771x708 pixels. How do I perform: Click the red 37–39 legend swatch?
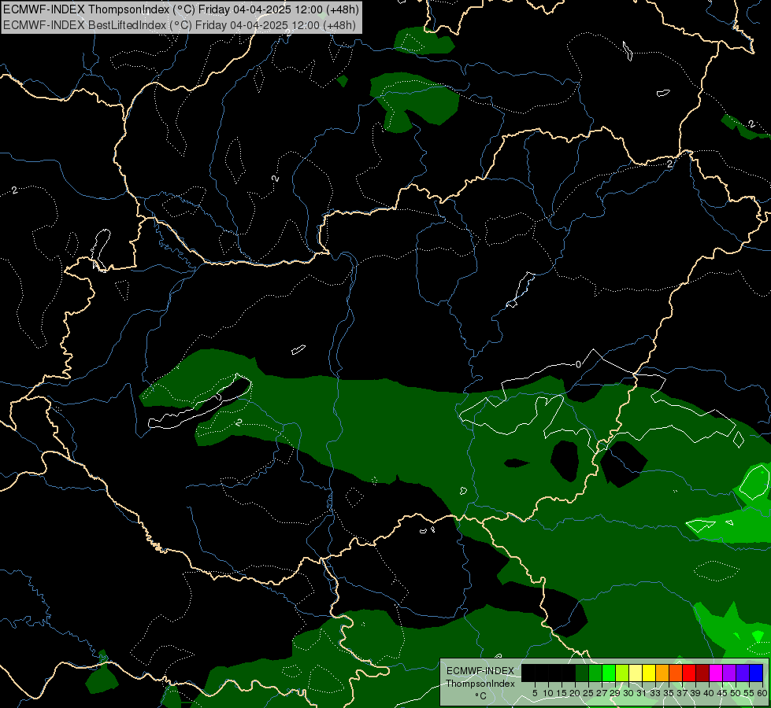click(689, 673)
